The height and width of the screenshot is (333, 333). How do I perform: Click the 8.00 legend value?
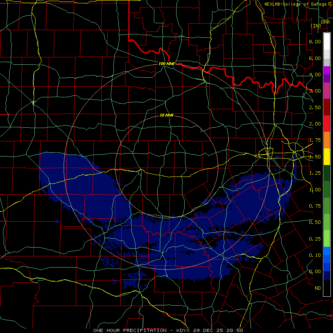click(x=315, y=41)
